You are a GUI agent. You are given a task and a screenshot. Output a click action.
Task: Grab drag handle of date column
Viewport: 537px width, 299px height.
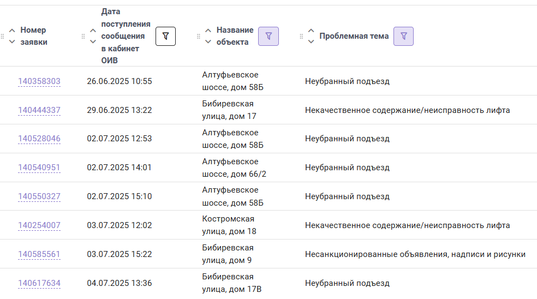83,37
